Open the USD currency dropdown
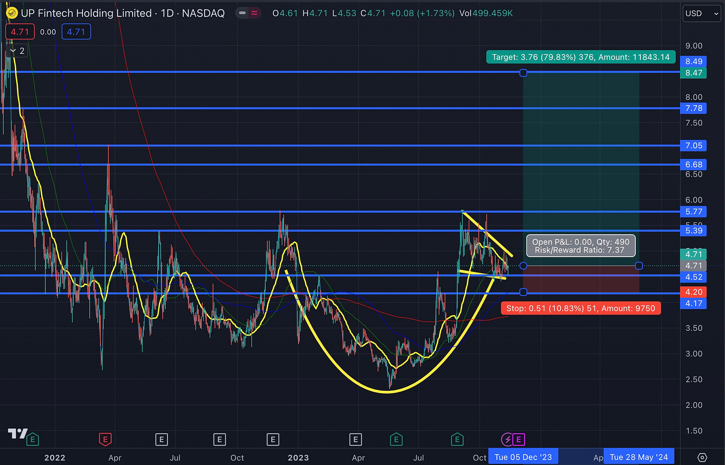 [x=702, y=13]
